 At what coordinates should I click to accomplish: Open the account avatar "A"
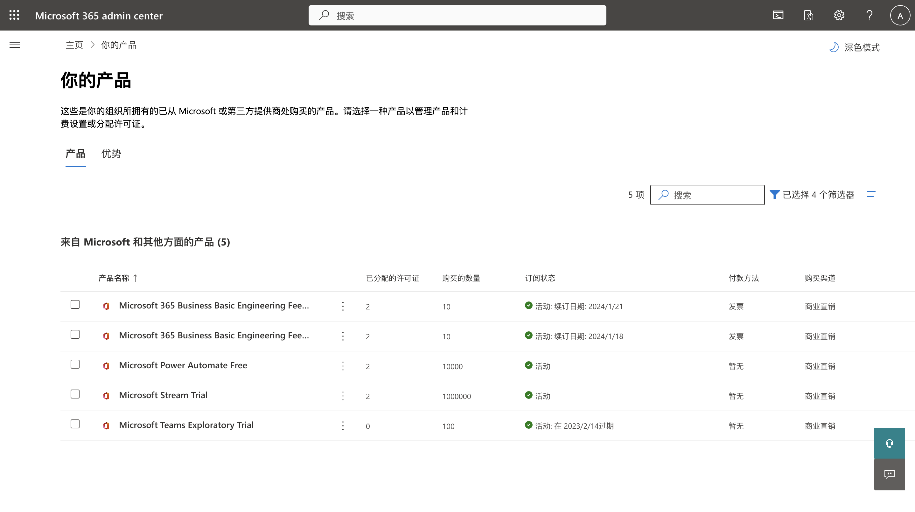pyautogui.click(x=900, y=15)
